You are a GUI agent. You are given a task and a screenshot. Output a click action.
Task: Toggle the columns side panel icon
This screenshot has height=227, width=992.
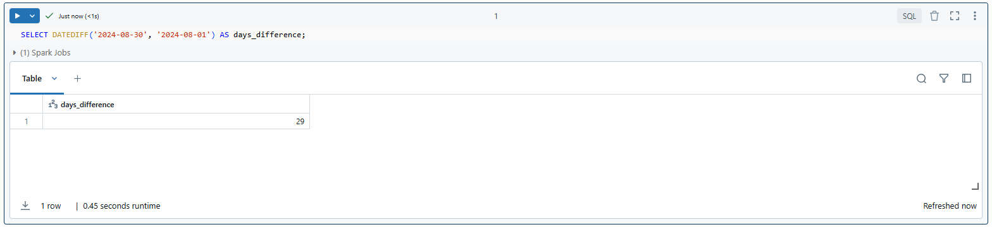[967, 79]
